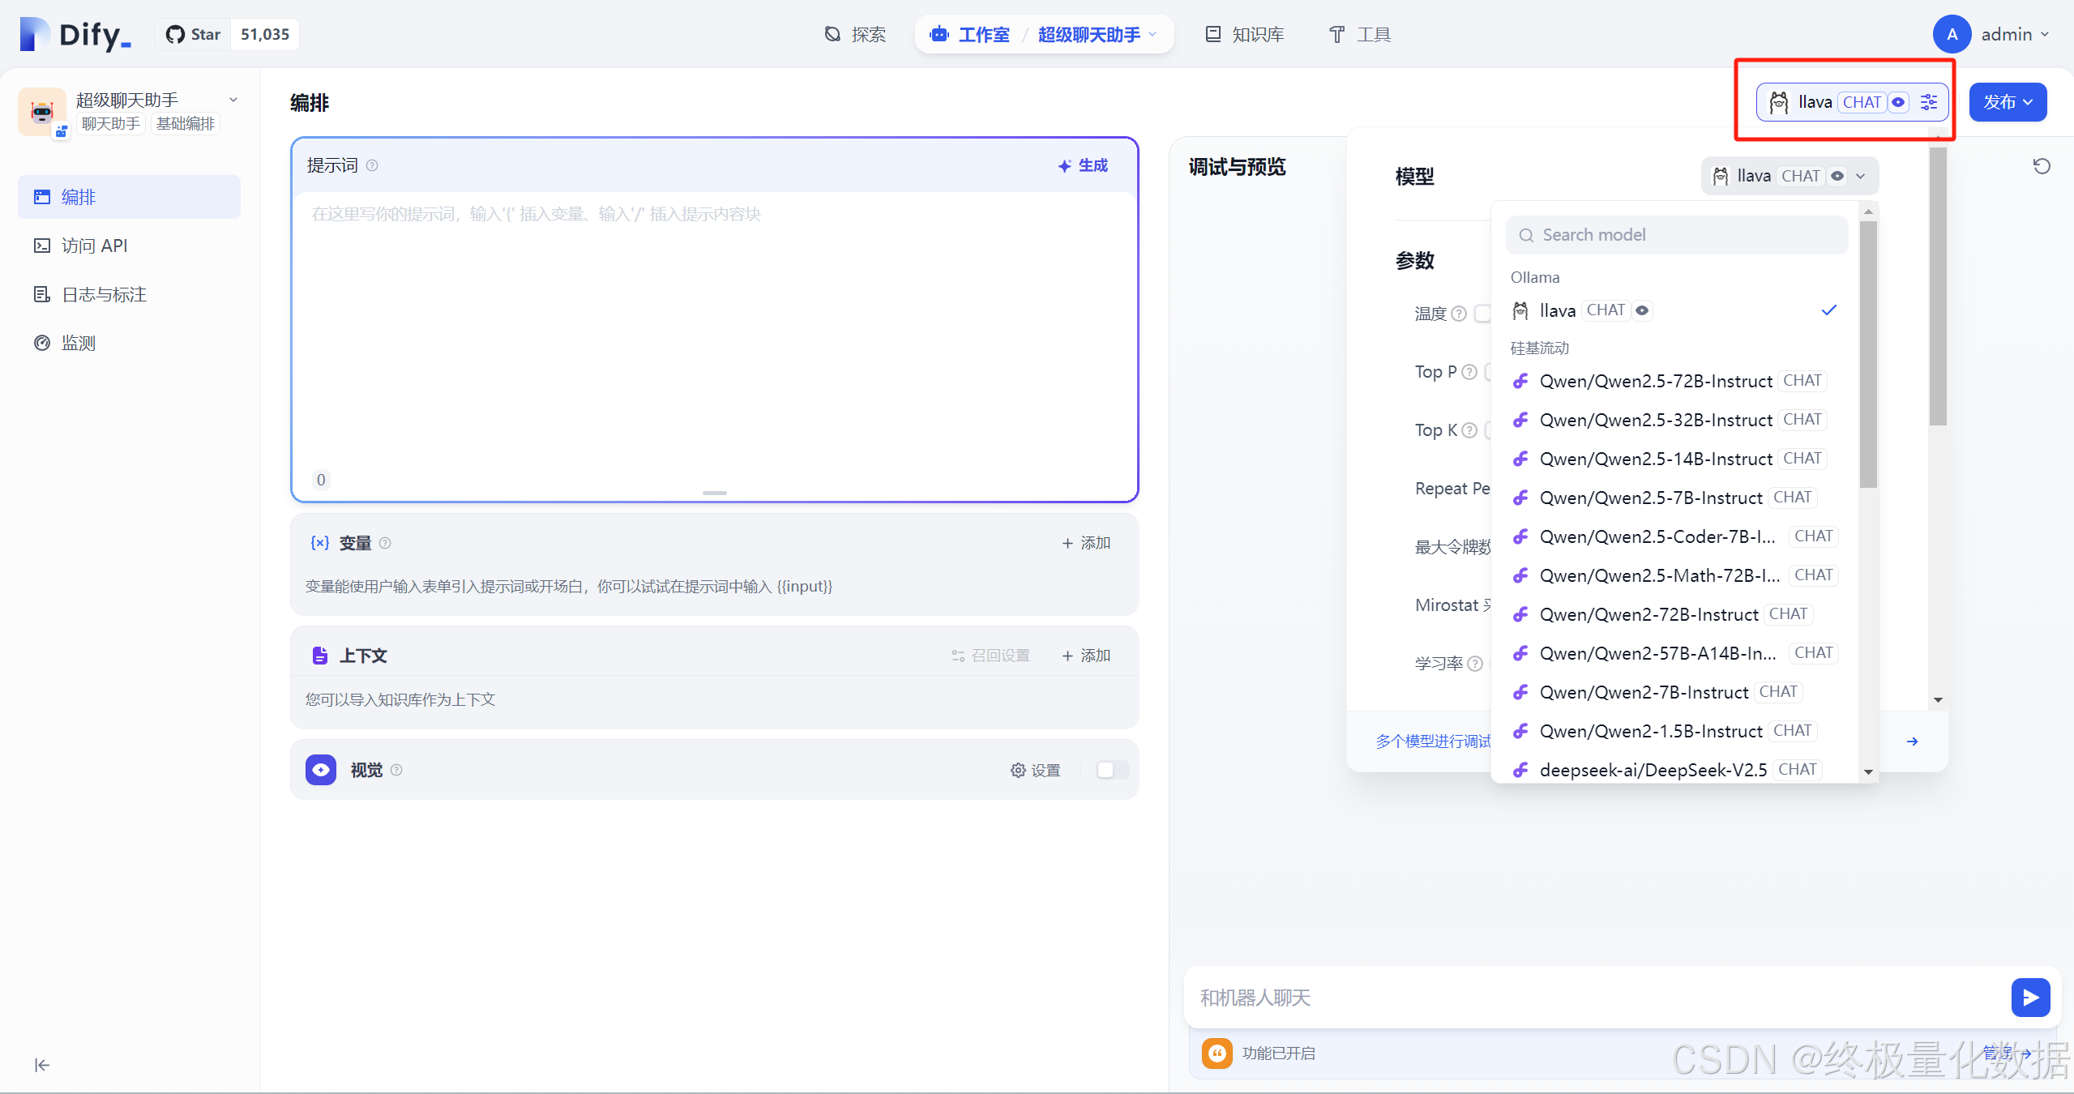Image resolution: width=2074 pixels, height=1094 pixels.
Task: Enable the 视觉 vision toggle switch
Action: pyautogui.click(x=1110, y=770)
